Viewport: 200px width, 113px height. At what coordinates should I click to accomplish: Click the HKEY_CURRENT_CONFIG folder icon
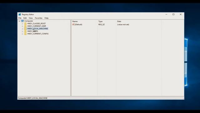pyautogui.click(x=25, y=34)
